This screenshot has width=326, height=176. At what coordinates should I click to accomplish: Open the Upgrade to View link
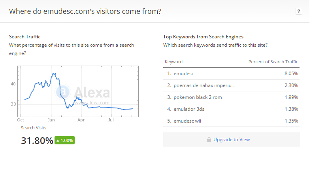pyautogui.click(x=232, y=139)
